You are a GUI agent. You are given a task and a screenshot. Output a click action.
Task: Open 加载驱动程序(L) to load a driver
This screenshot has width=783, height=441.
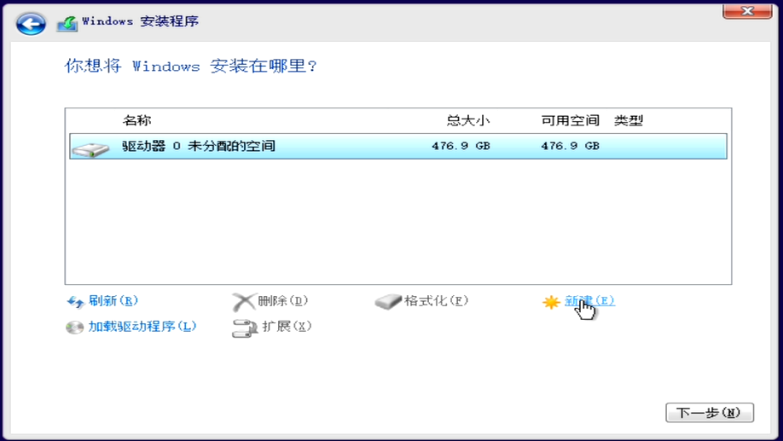point(142,326)
